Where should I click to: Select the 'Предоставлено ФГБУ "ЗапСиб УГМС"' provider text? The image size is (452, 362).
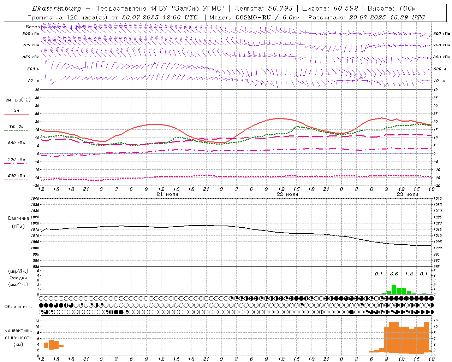(x=160, y=8)
